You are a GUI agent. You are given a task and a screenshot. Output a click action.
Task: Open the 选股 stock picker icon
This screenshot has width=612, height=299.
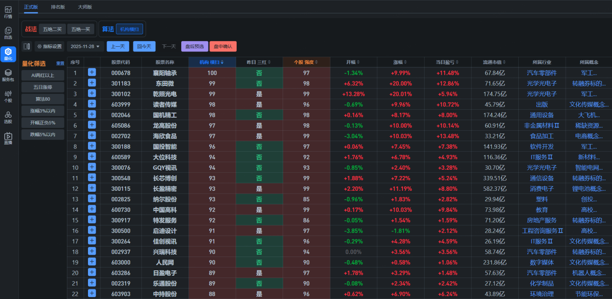point(8,117)
